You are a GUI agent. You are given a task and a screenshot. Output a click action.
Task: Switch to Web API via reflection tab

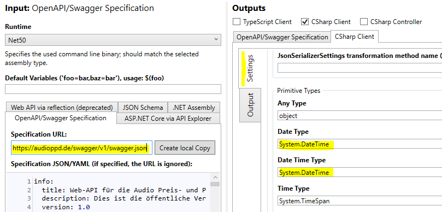tap(61, 108)
